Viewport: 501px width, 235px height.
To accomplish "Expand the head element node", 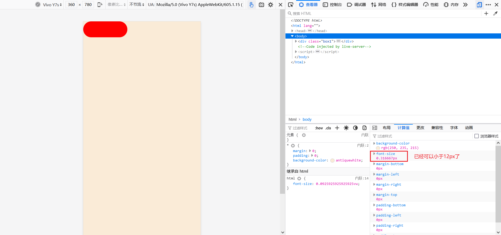I will click(292, 31).
